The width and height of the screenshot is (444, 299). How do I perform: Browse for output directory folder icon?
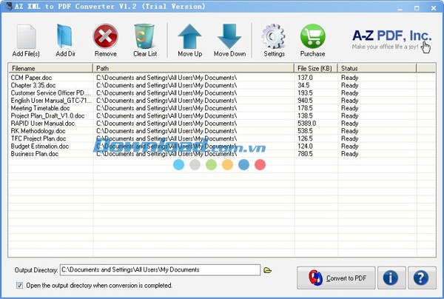tap(267, 270)
